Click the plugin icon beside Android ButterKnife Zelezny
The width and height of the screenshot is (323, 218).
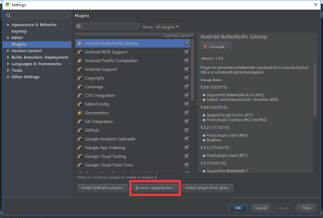[x=80, y=43]
